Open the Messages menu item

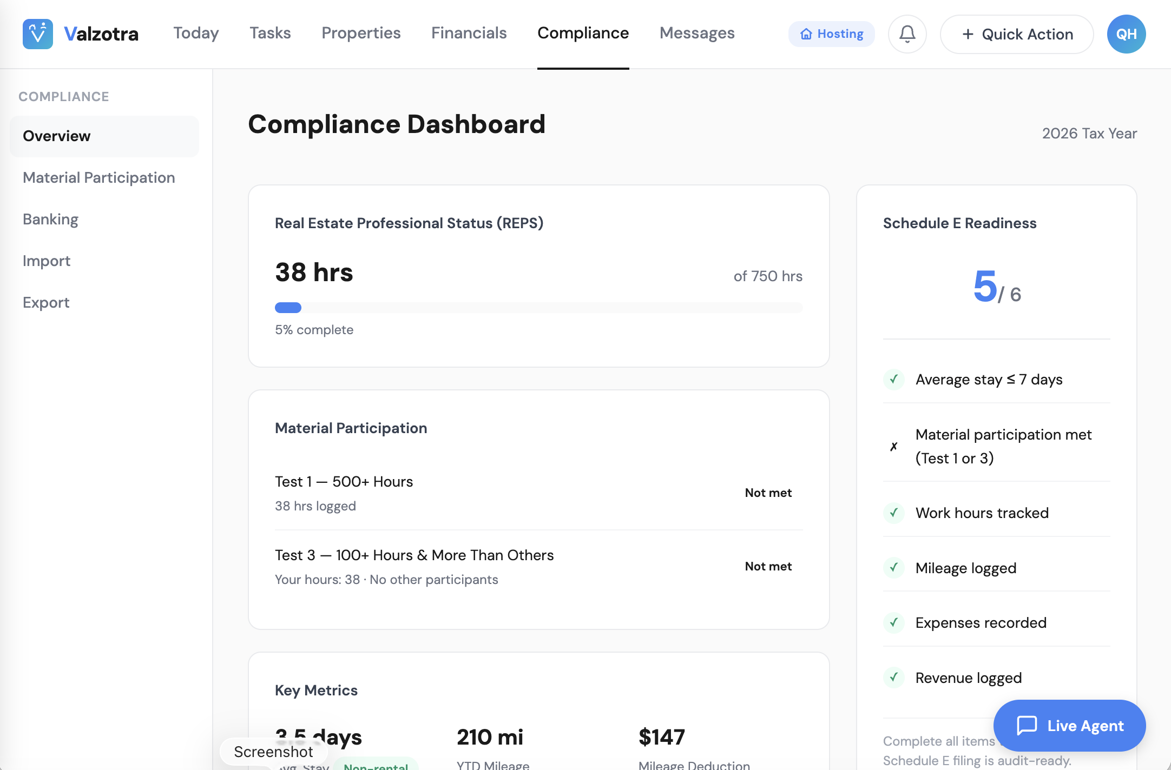click(696, 33)
